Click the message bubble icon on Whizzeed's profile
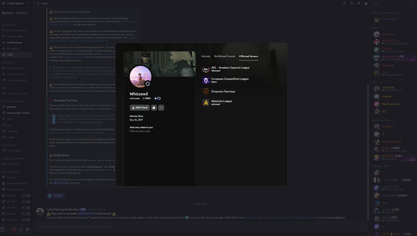Screen dimensions: 417x236 point(154,108)
